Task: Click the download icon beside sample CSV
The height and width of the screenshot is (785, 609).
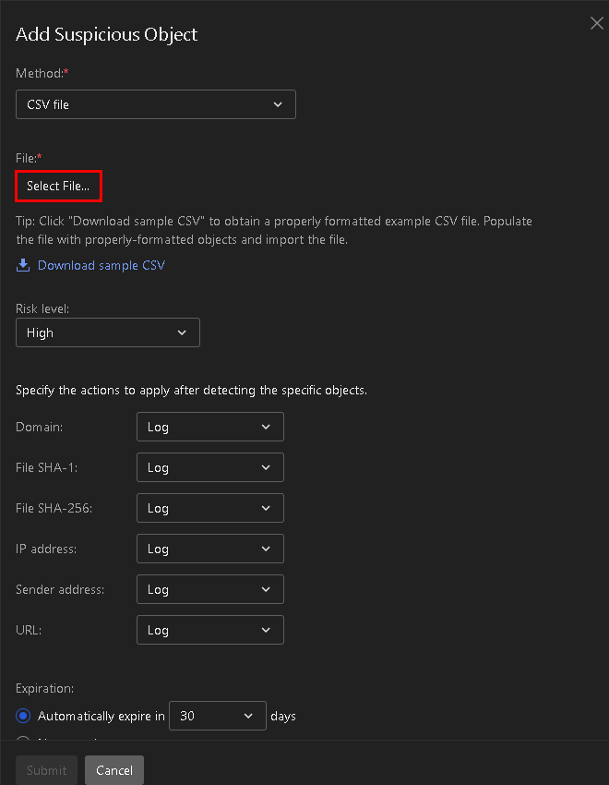Action: 23,265
